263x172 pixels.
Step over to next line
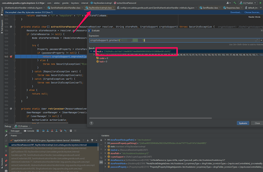(x=43, y=131)
